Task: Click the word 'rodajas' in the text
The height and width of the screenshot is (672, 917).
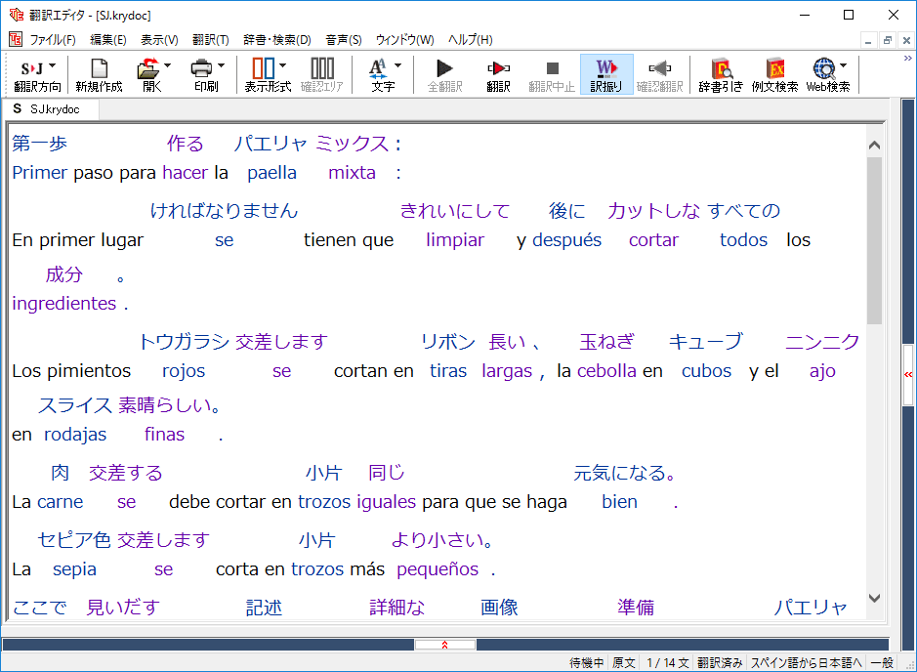Action: (75, 435)
